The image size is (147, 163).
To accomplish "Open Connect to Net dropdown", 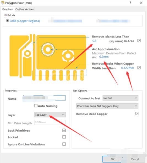I will [120, 98].
